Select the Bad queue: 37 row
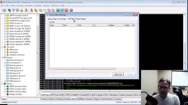This screenshot has width=188, height=105. pyautogui.click(x=15, y=73)
